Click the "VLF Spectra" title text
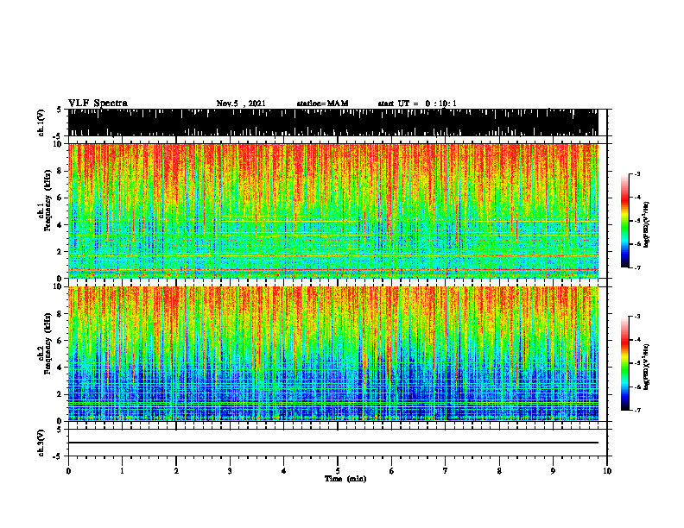Image resolution: width=684 pixels, height=528 pixels. pos(98,103)
